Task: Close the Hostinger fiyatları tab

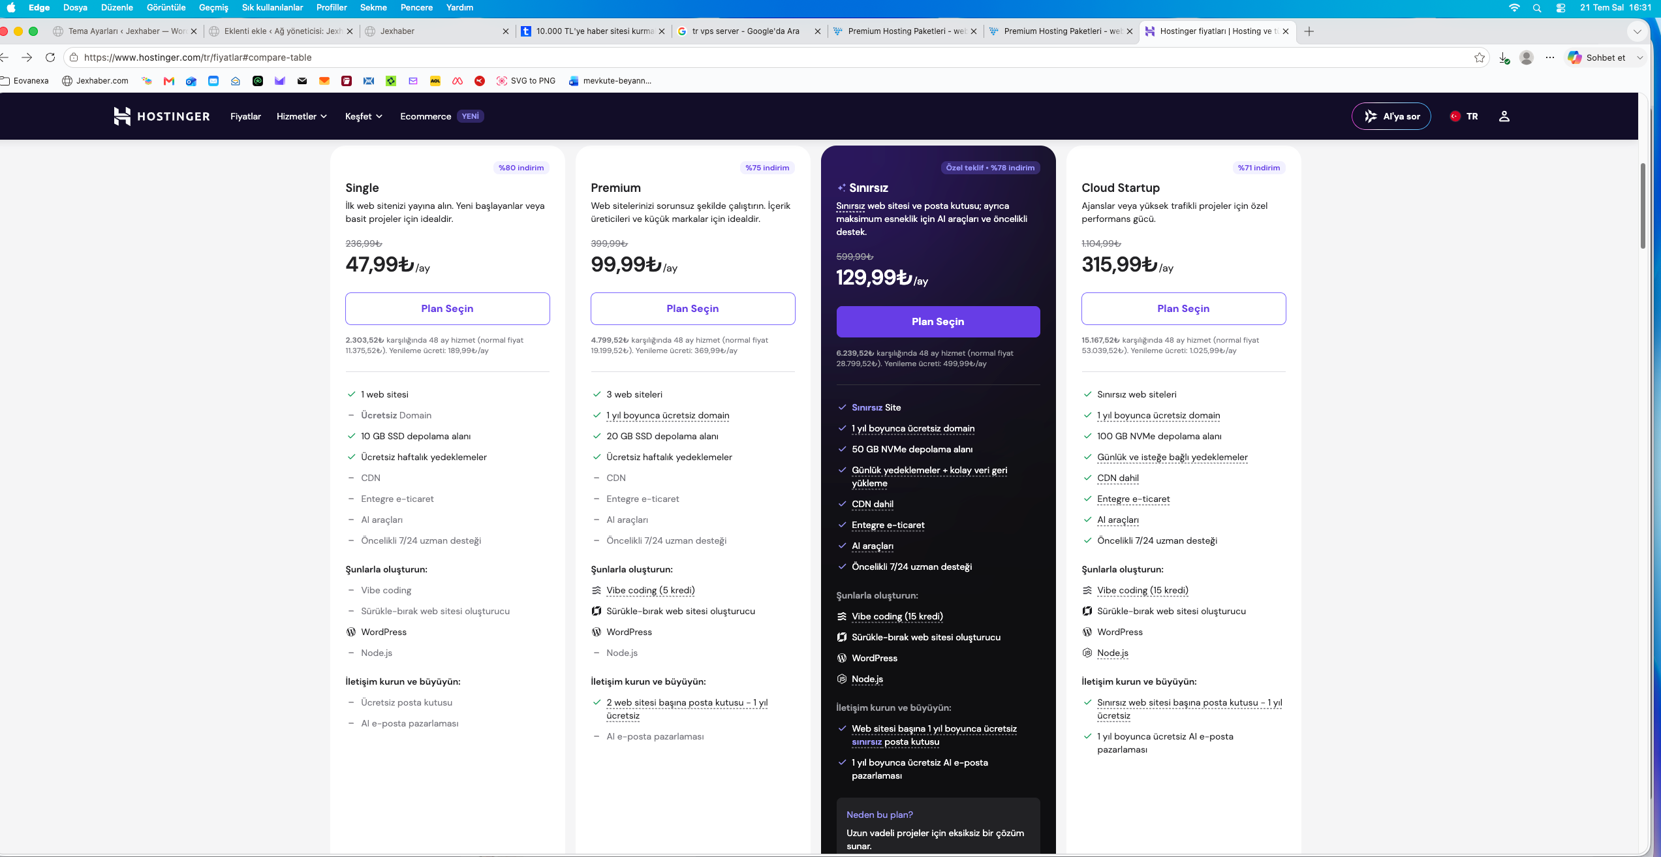Action: tap(1286, 31)
